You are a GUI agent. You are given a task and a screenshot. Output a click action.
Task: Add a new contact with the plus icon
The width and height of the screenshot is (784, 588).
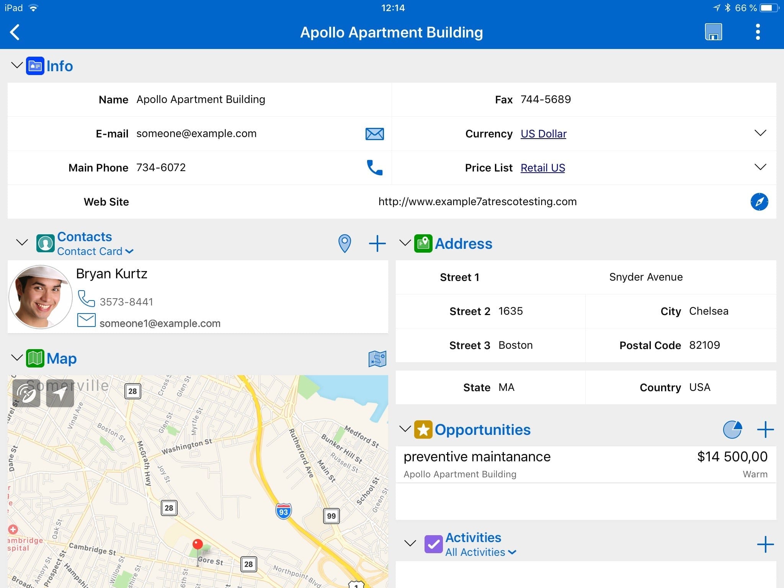pos(377,243)
